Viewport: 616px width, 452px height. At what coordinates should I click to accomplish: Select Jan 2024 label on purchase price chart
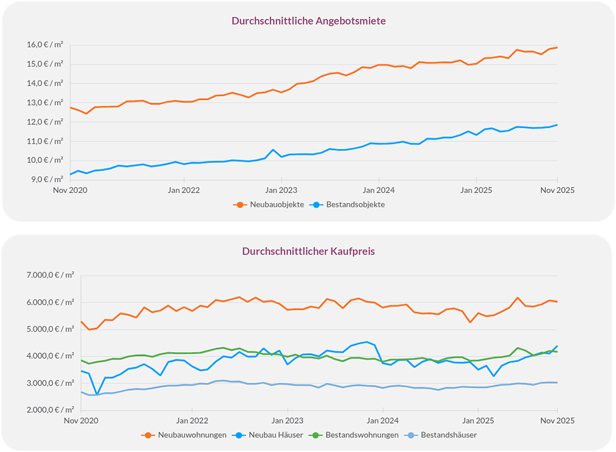[383, 420]
